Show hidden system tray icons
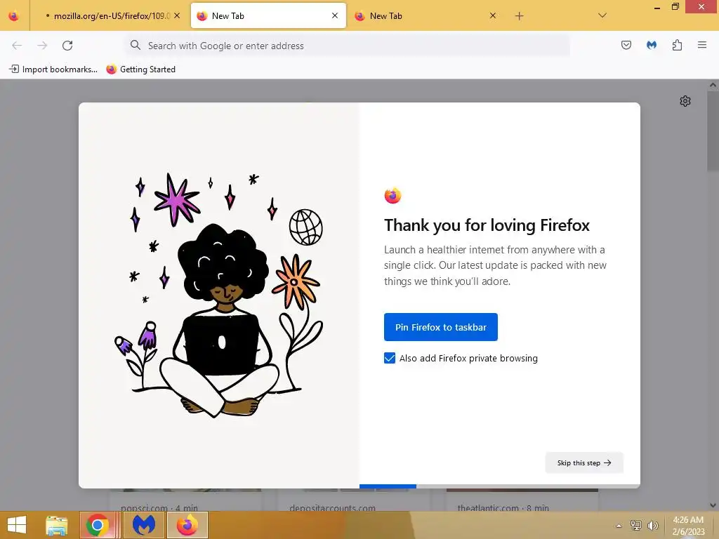This screenshot has width=719, height=539. [619, 525]
